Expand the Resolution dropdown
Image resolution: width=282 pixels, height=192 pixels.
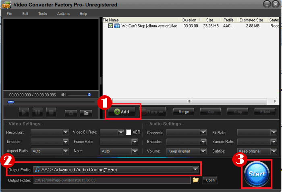point(65,132)
